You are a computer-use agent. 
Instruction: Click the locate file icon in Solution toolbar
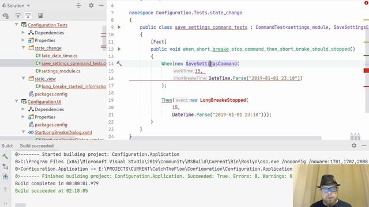[6, 16]
